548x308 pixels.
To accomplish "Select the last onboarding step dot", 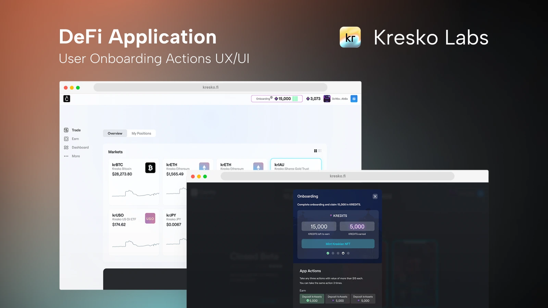I will pos(348,253).
